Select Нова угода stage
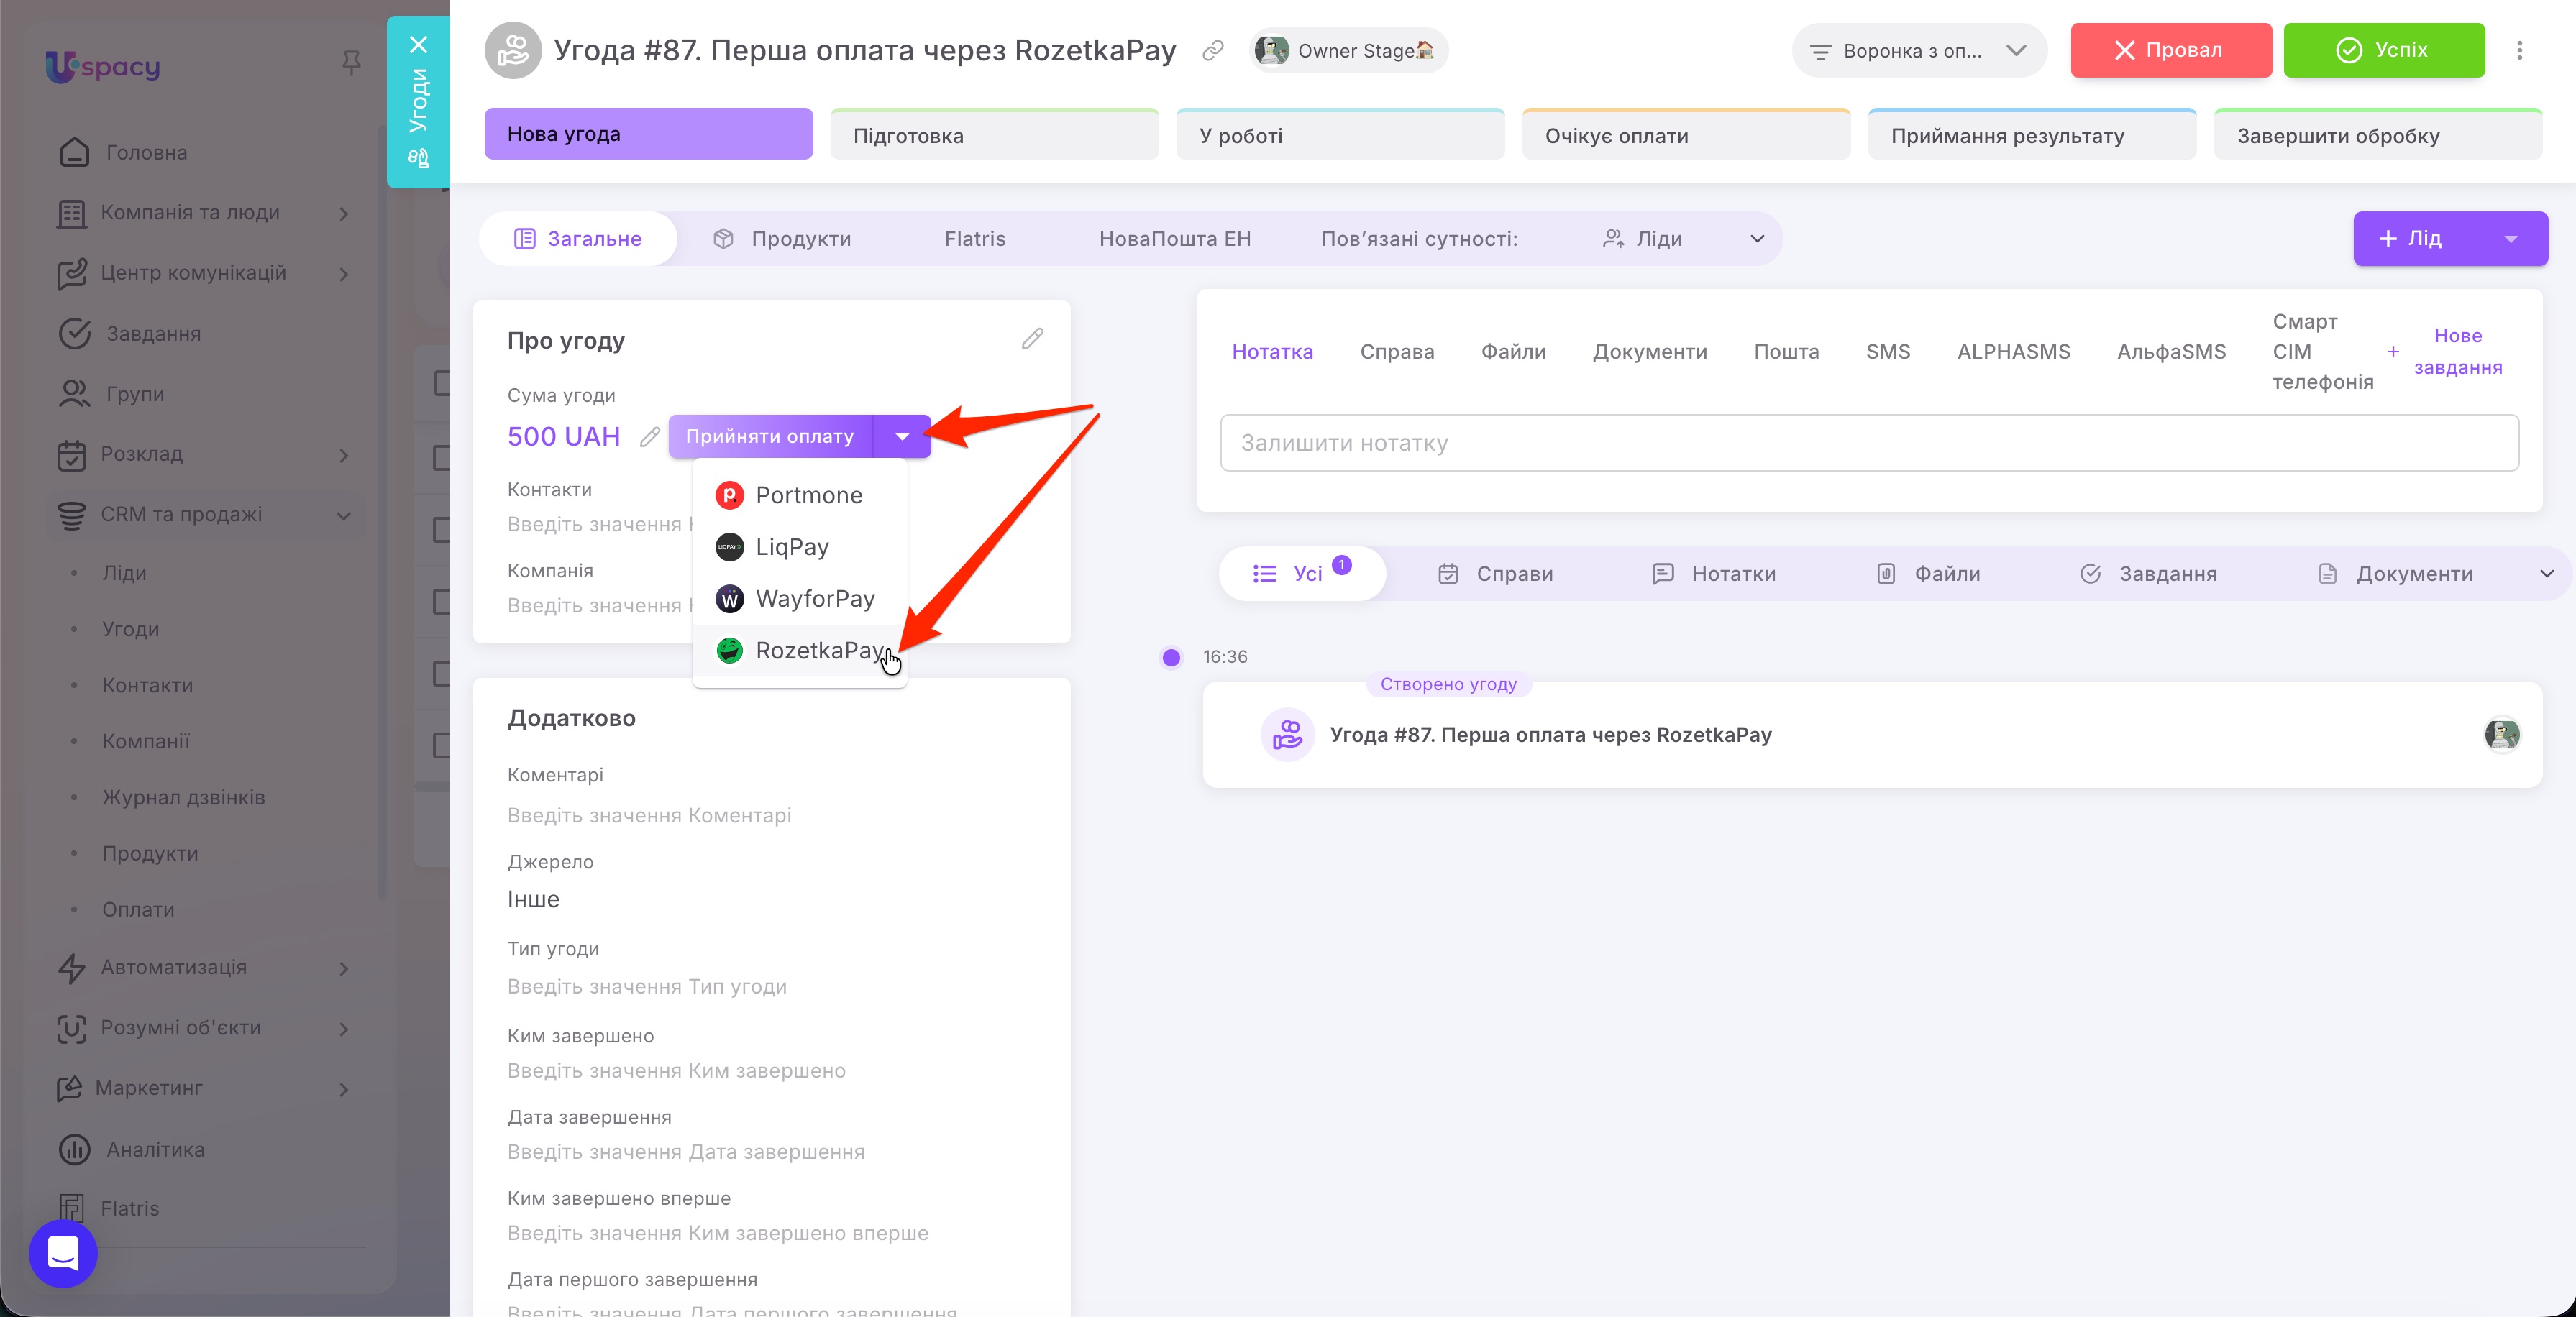2576x1317 pixels. pos(648,134)
